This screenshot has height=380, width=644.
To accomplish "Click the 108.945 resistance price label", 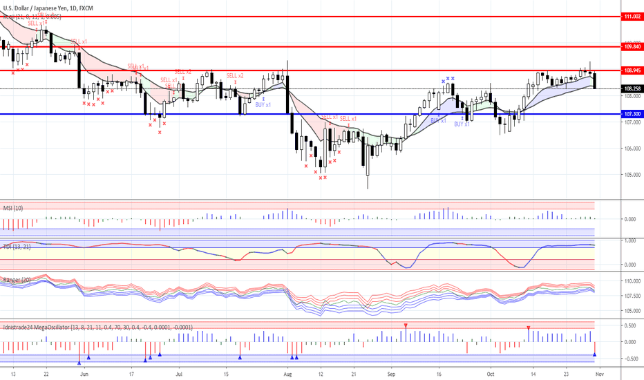I will coord(632,70).
